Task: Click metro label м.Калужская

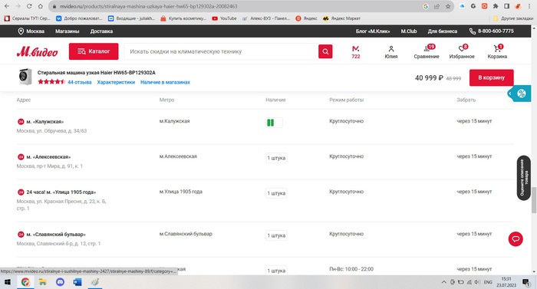Action: (174, 121)
